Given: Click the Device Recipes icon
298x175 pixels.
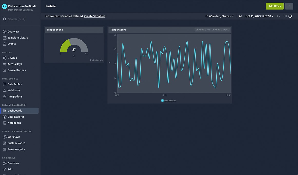Looking at the screenshot, I should (5, 70).
